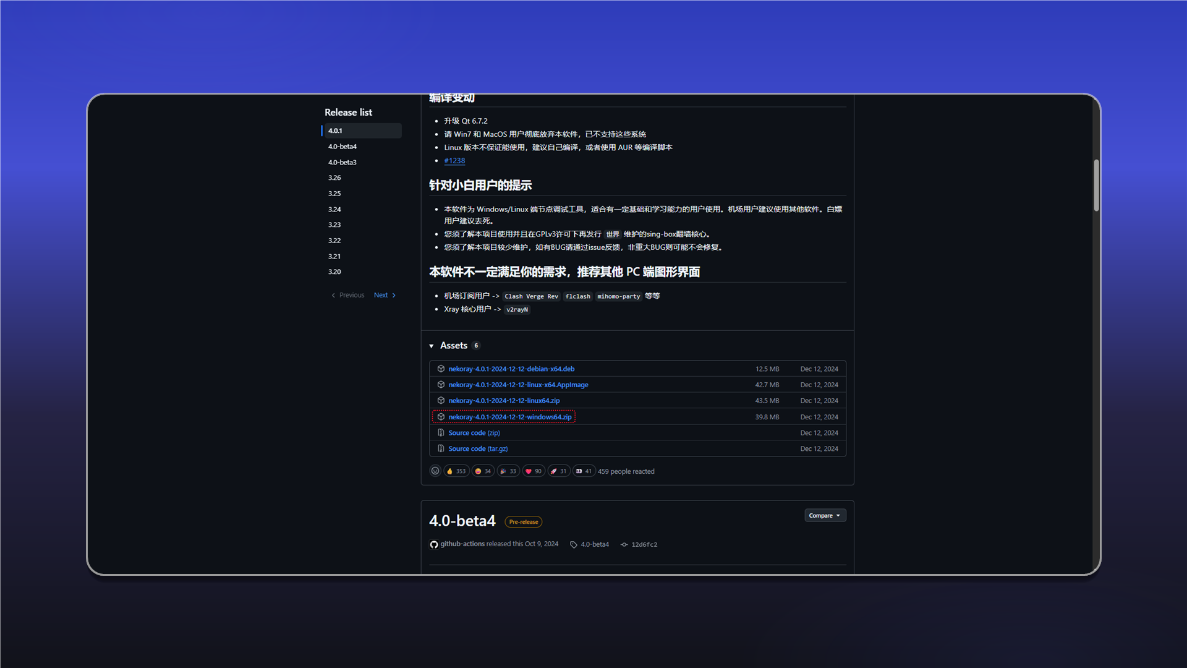1187x668 pixels.
Task: Click the github-actions author link
Action: point(462,544)
